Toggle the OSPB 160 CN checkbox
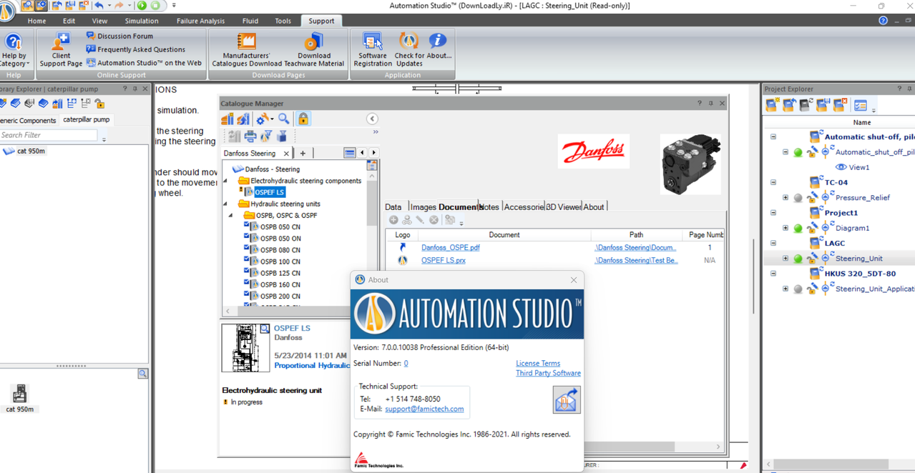The height and width of the screenshot is (473, 915). tap(247, 282)
